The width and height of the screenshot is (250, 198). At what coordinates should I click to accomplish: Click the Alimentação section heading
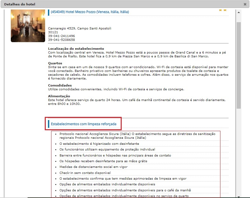(x=59, y=96)
